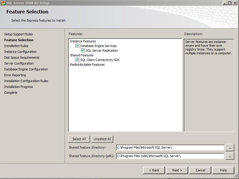Click the Unselect All button
The width and height of the screenshot is (239, 179).
102,139
